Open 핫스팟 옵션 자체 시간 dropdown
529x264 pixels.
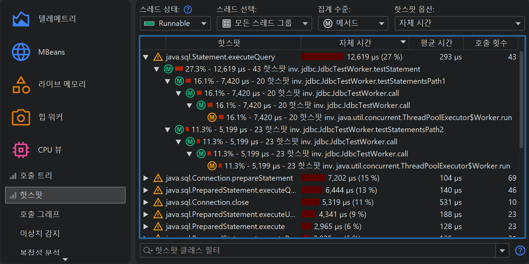pyautogui.click(x=459, y=24)
